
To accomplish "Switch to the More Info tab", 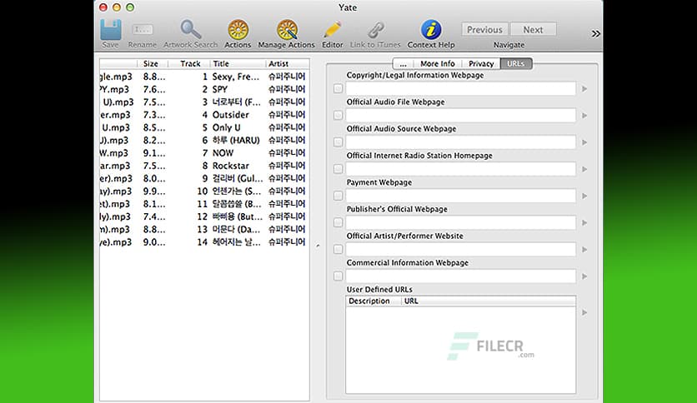I will point(438,63).
